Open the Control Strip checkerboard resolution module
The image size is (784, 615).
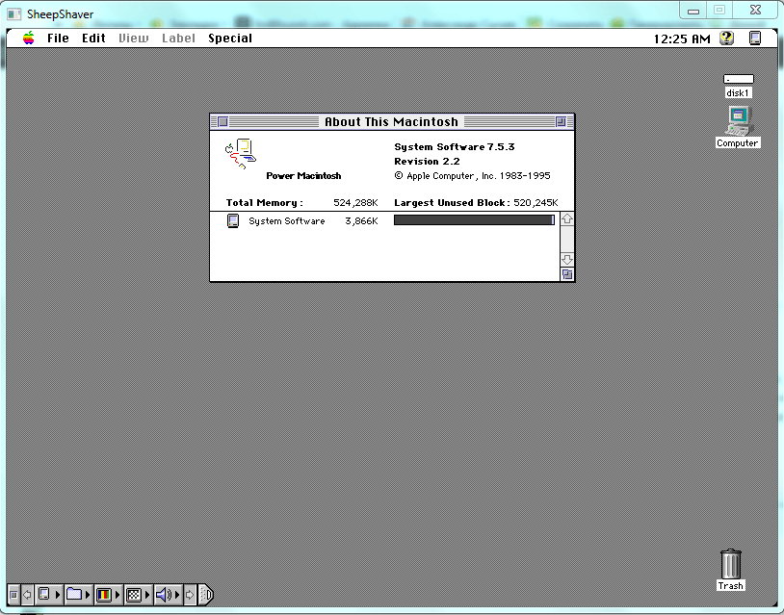click(138, 595)
